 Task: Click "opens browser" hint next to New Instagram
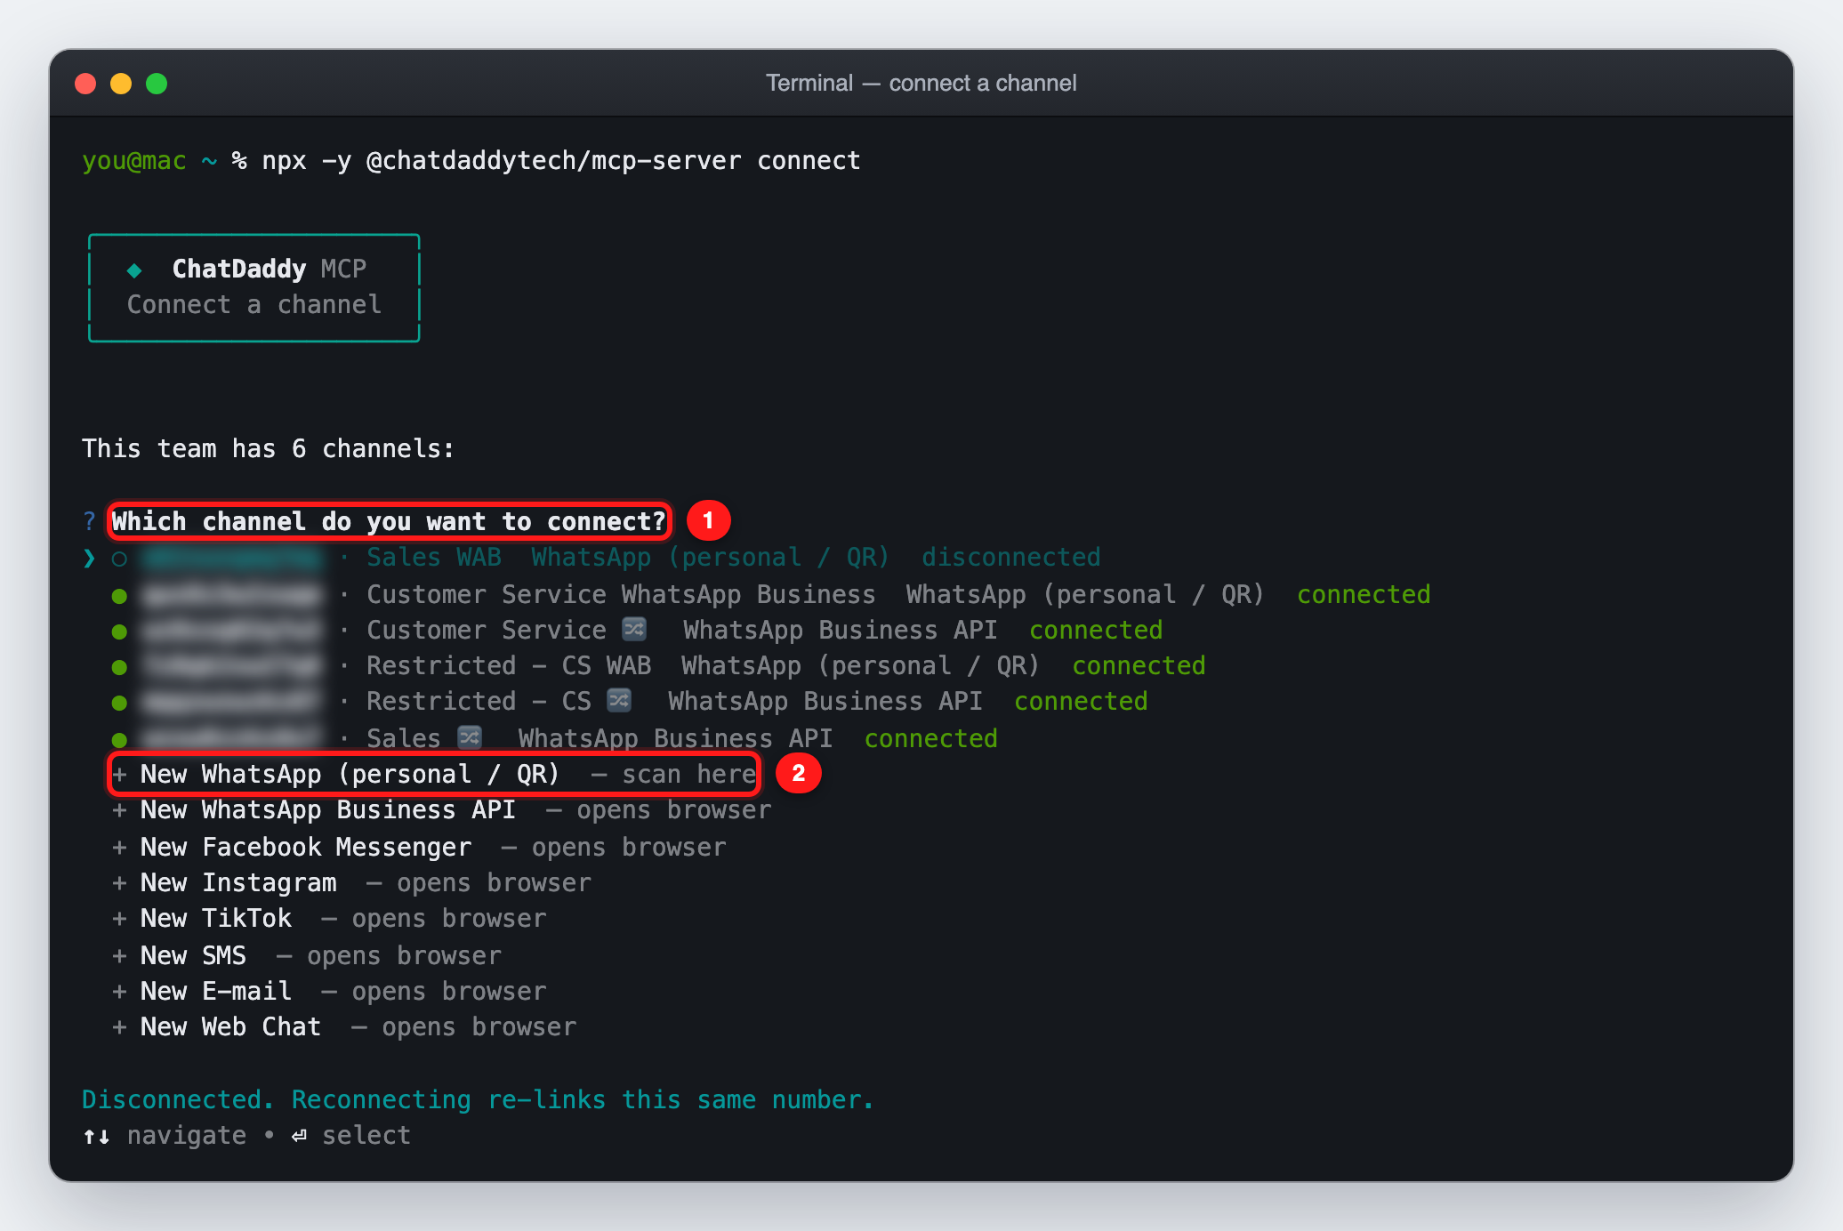[494, 883]
